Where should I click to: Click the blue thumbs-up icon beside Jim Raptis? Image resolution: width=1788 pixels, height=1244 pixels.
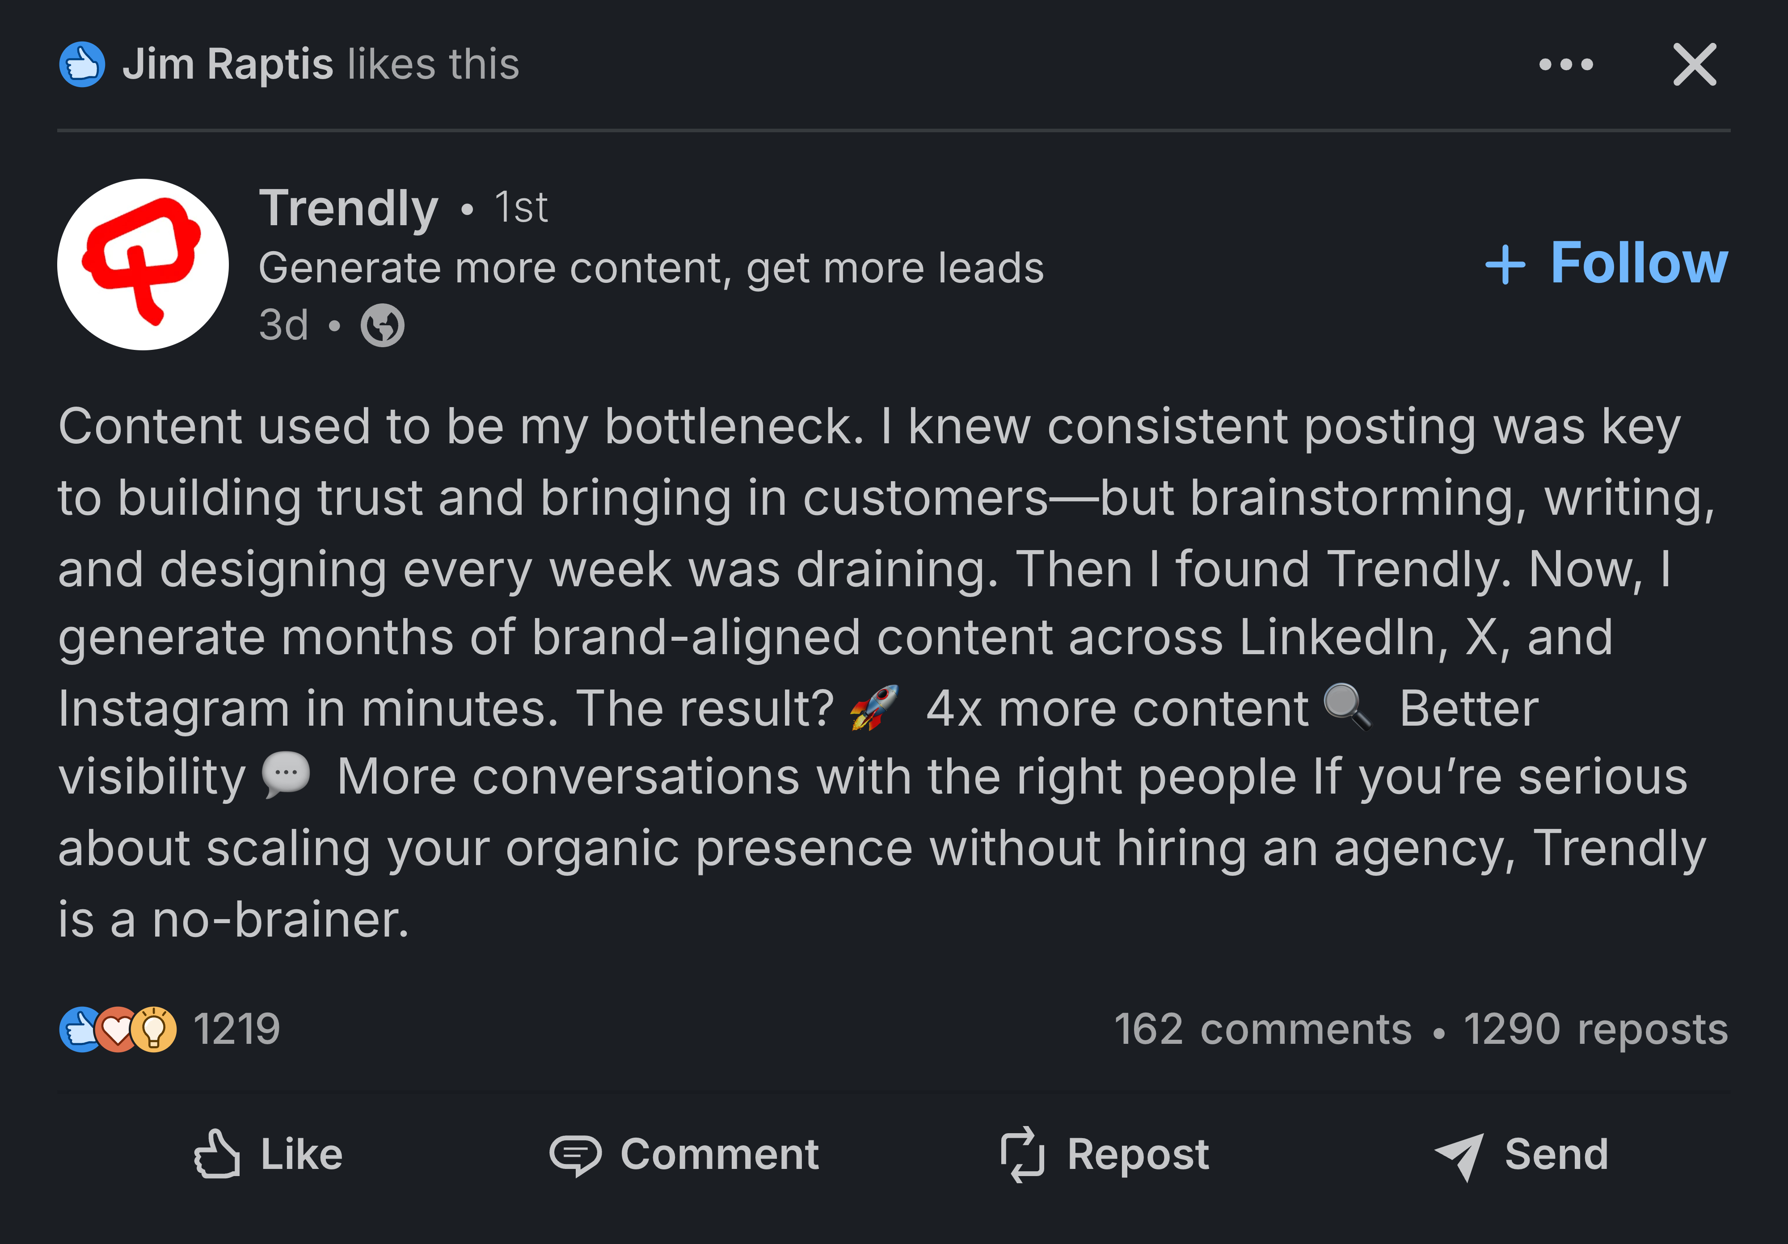82,65
